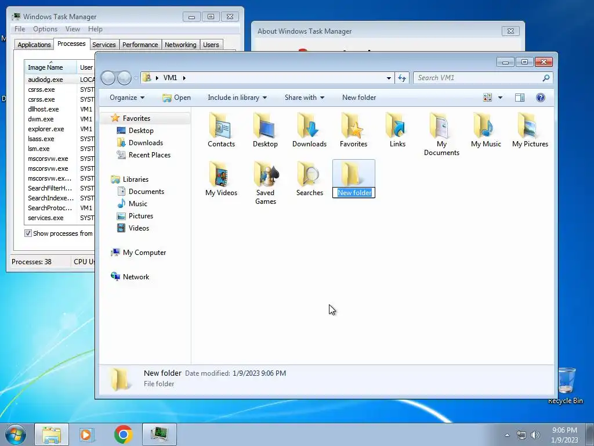Open Task Manager File menu
Image resolution: width=594 pixels, height=446 pixels.
20,29
